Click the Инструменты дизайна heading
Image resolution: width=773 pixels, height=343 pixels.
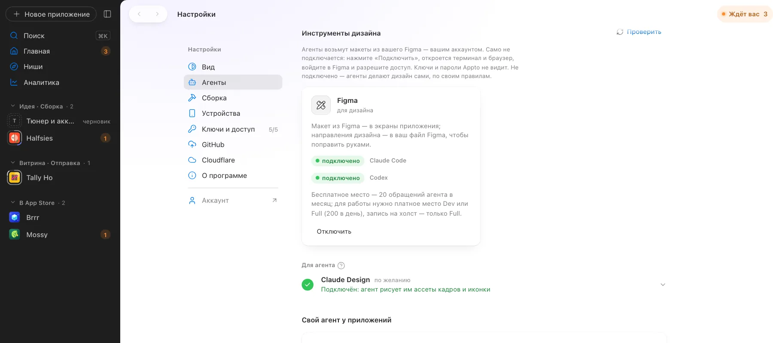(x=341, y=33)
